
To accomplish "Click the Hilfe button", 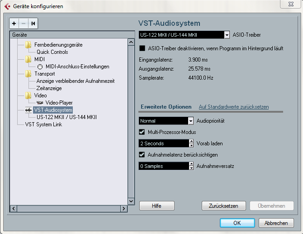I will 157,206.
